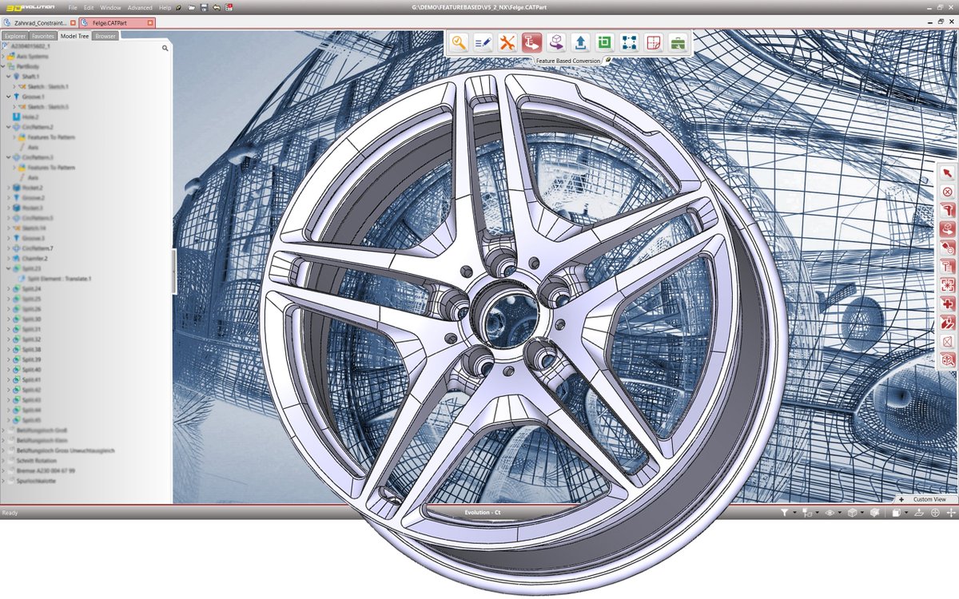This screenshot has width=959, height=599.
Task: Click the red cancel circle icon on right sidebar
Action: [946, 192]
